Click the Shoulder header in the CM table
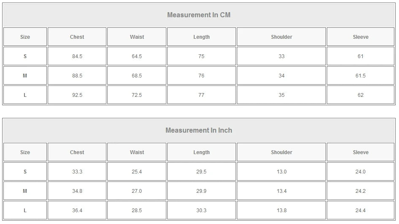Screen dimensions: 399x224 click(x=281, y=37)
